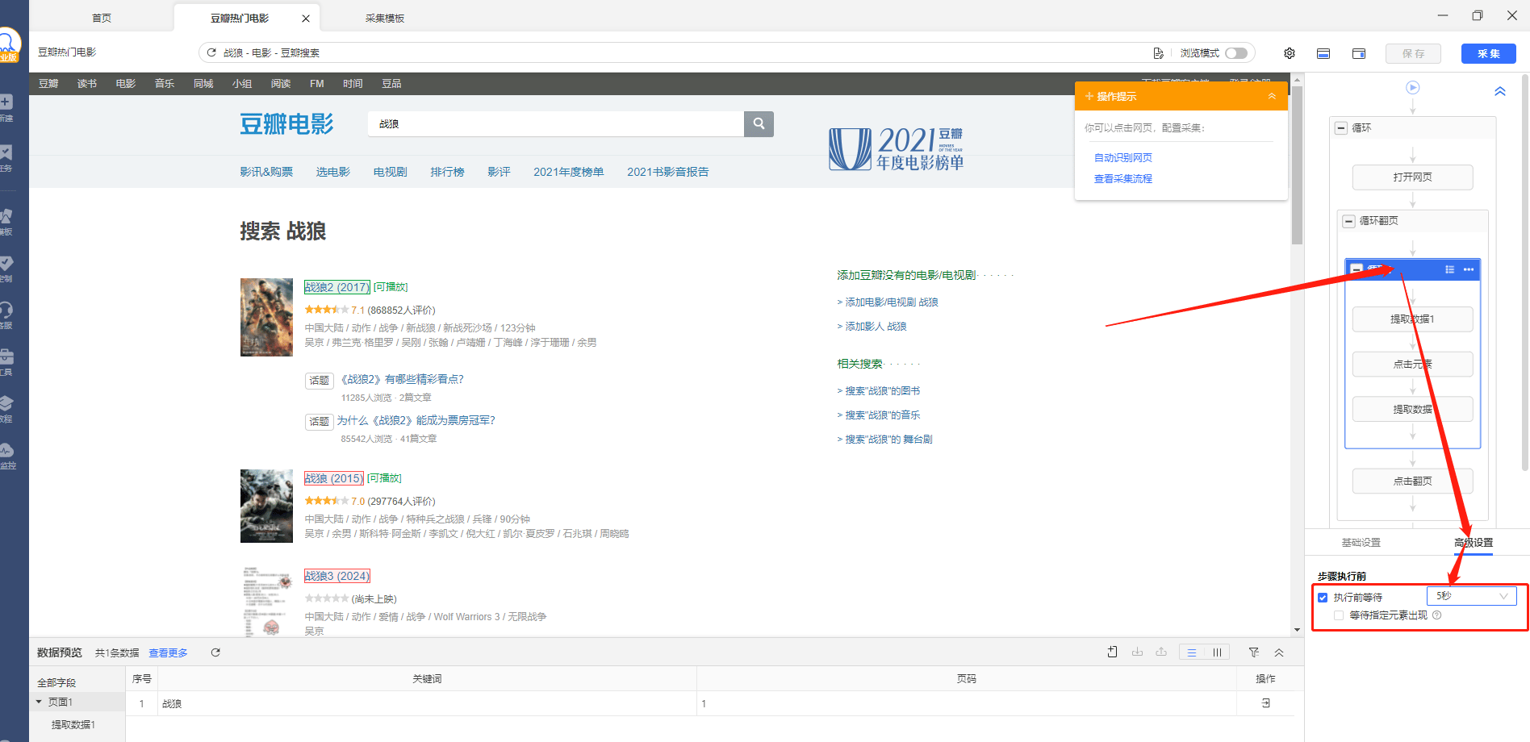Click the import data icon in preview toolbar
The image size is (1530, 742).
[1137, 652]
